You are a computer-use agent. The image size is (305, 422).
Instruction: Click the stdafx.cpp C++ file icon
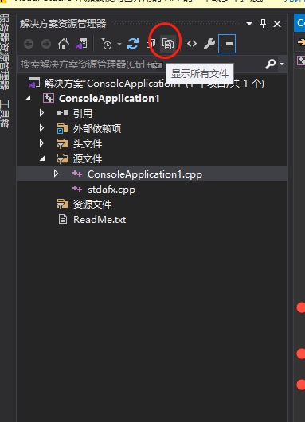point(77,190)
